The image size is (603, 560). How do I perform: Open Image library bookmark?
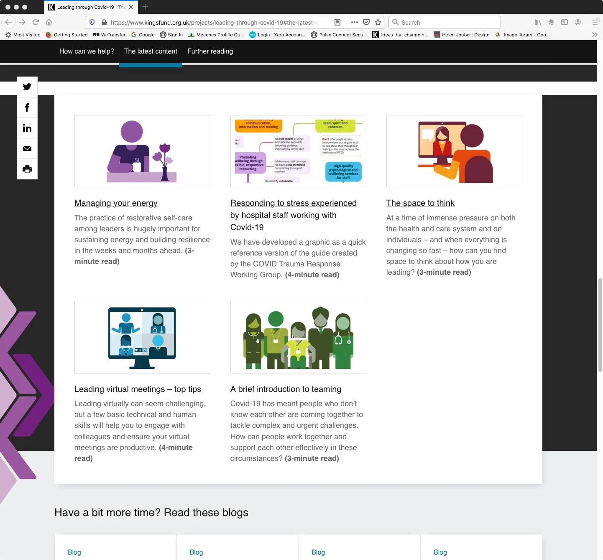(x=523, y=35)
